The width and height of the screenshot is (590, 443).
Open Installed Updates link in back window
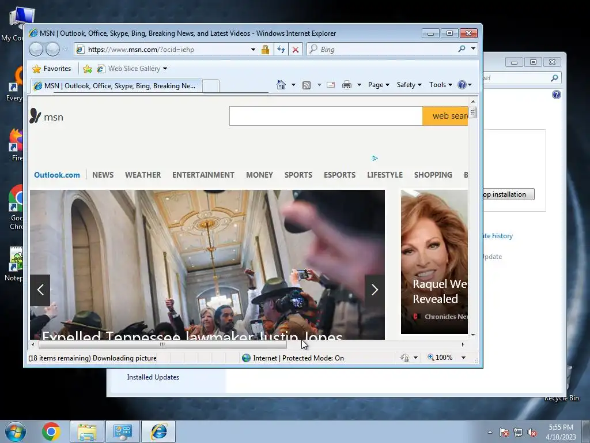153,377
